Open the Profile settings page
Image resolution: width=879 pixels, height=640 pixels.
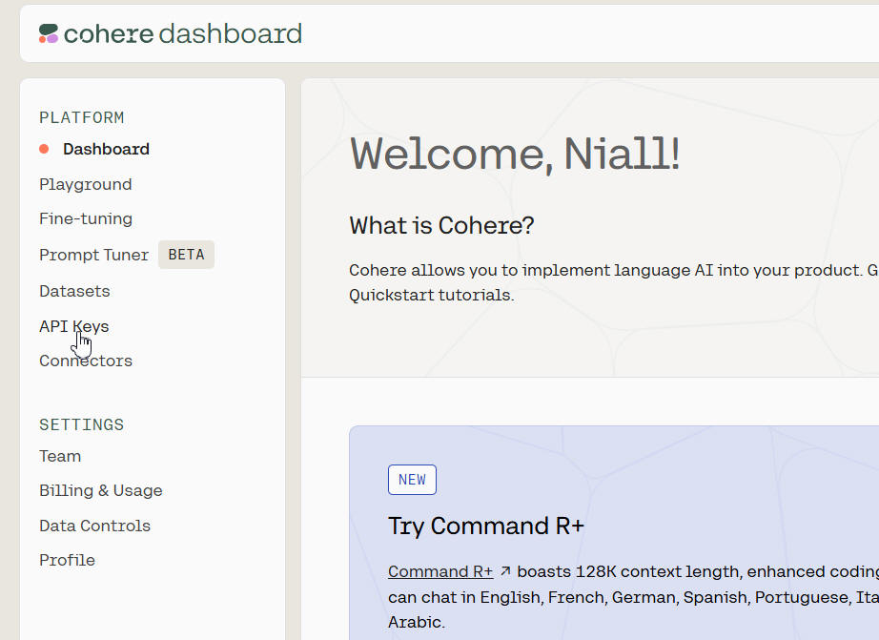click(x=67, y=560)
